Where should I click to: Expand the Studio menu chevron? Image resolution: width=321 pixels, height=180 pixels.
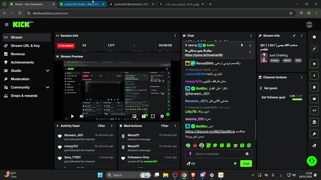[48, 71]
